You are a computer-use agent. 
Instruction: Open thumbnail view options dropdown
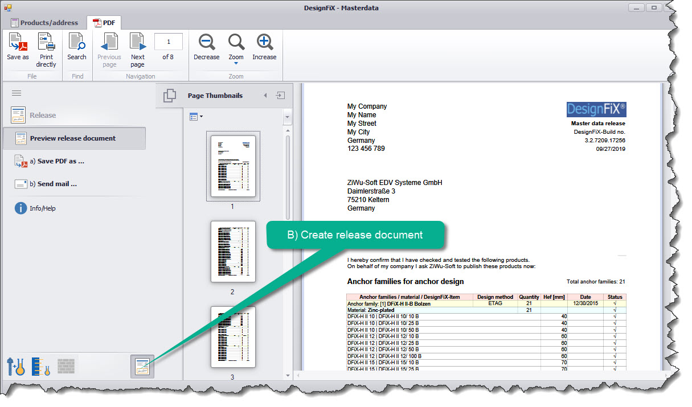[196, 117]
